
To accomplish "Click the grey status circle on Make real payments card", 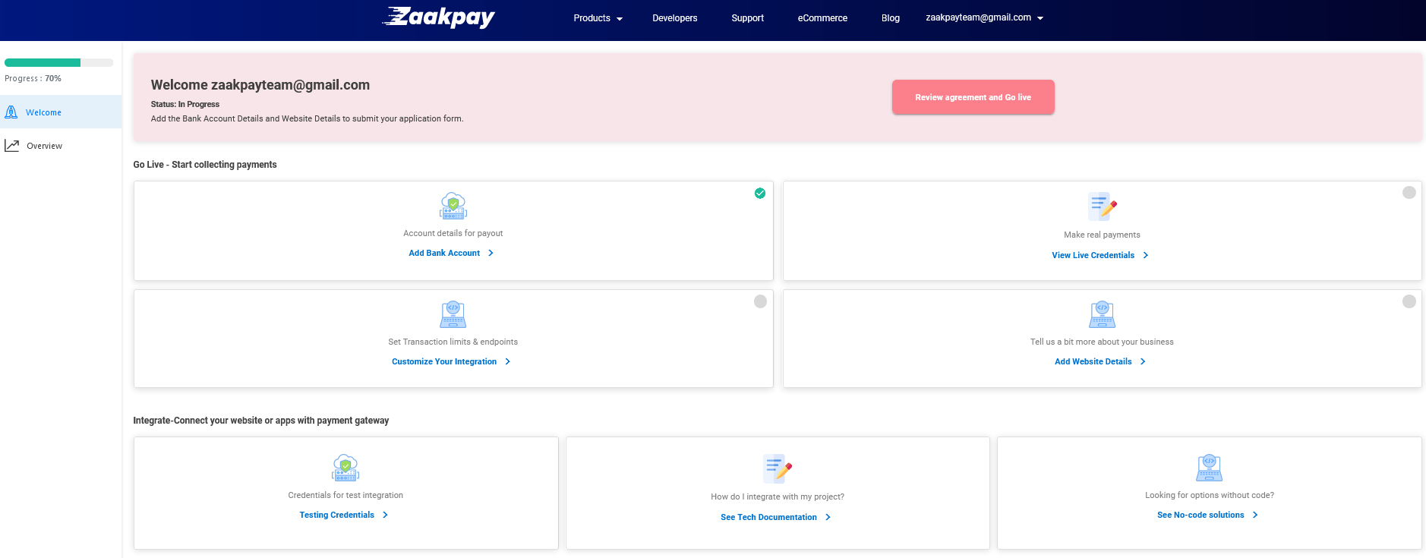I will (x=1409, y=193).
